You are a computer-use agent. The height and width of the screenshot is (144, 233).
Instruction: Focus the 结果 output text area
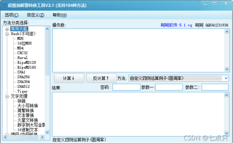click(138, 114)
